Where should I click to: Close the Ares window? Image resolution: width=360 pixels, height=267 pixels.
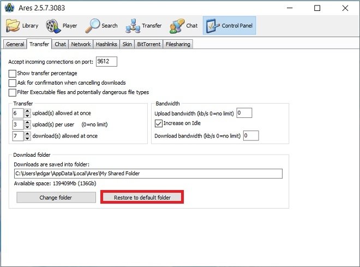click(345, 8)
